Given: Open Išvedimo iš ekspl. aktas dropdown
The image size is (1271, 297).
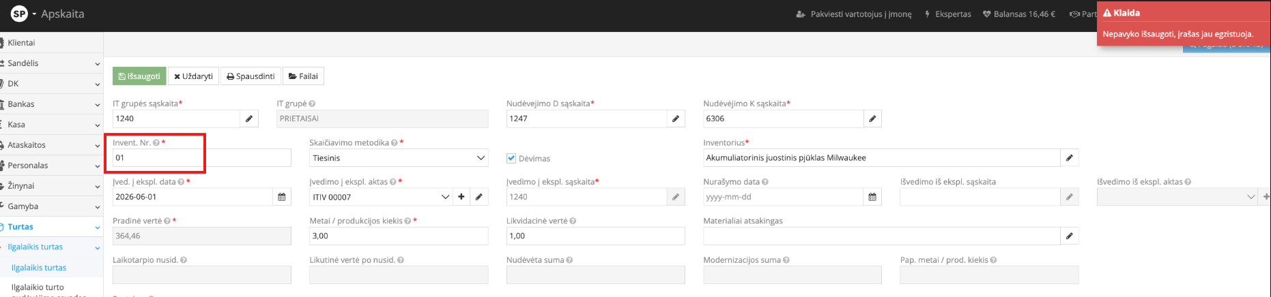Looking at the screenshot, I should [x=1177, y=197].
